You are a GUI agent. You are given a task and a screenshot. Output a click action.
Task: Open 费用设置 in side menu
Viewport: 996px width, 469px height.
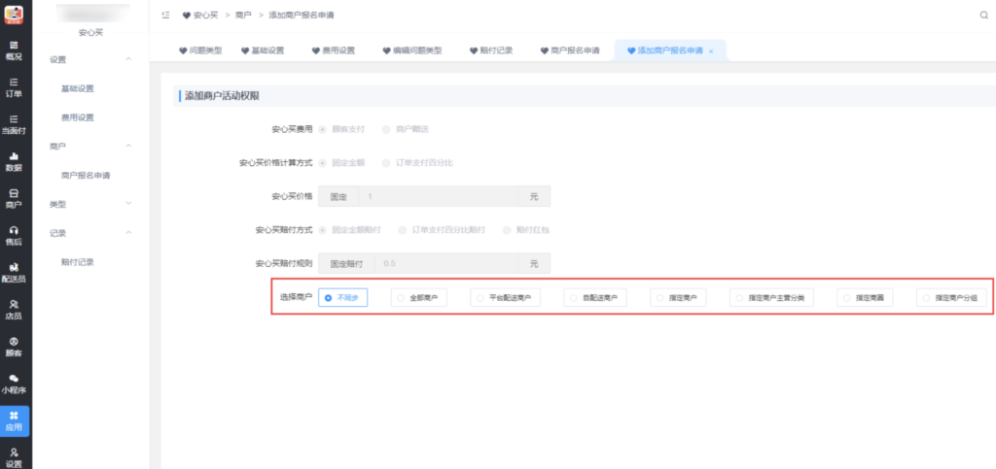click(x=78, y=117)
